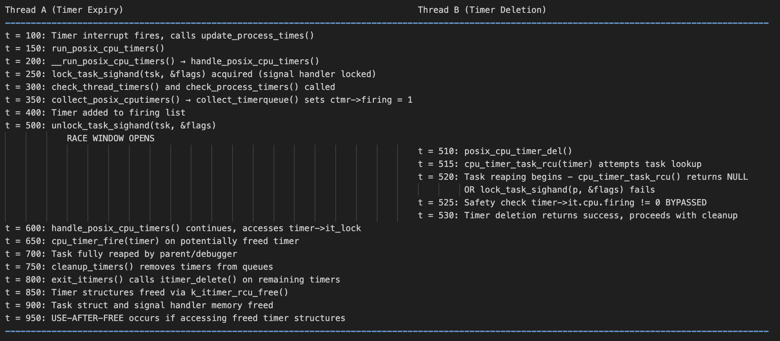Screen dimensions: 780x341
Task: Click the lock_task_sighand acquired line at t = 250
Action: point(191,74)
